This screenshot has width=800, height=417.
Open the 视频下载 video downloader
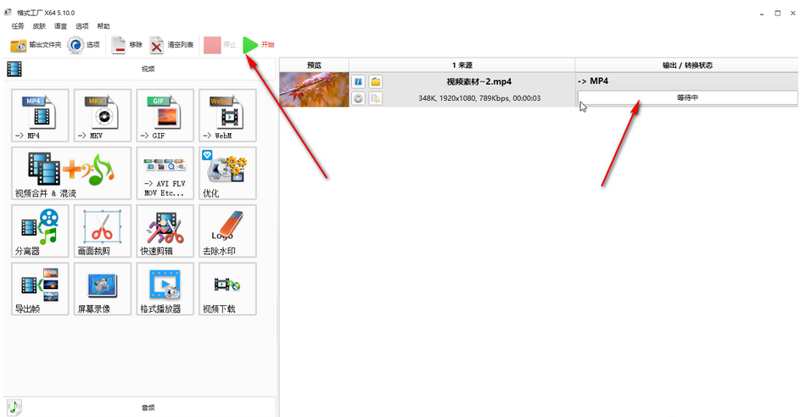point(227,288)
